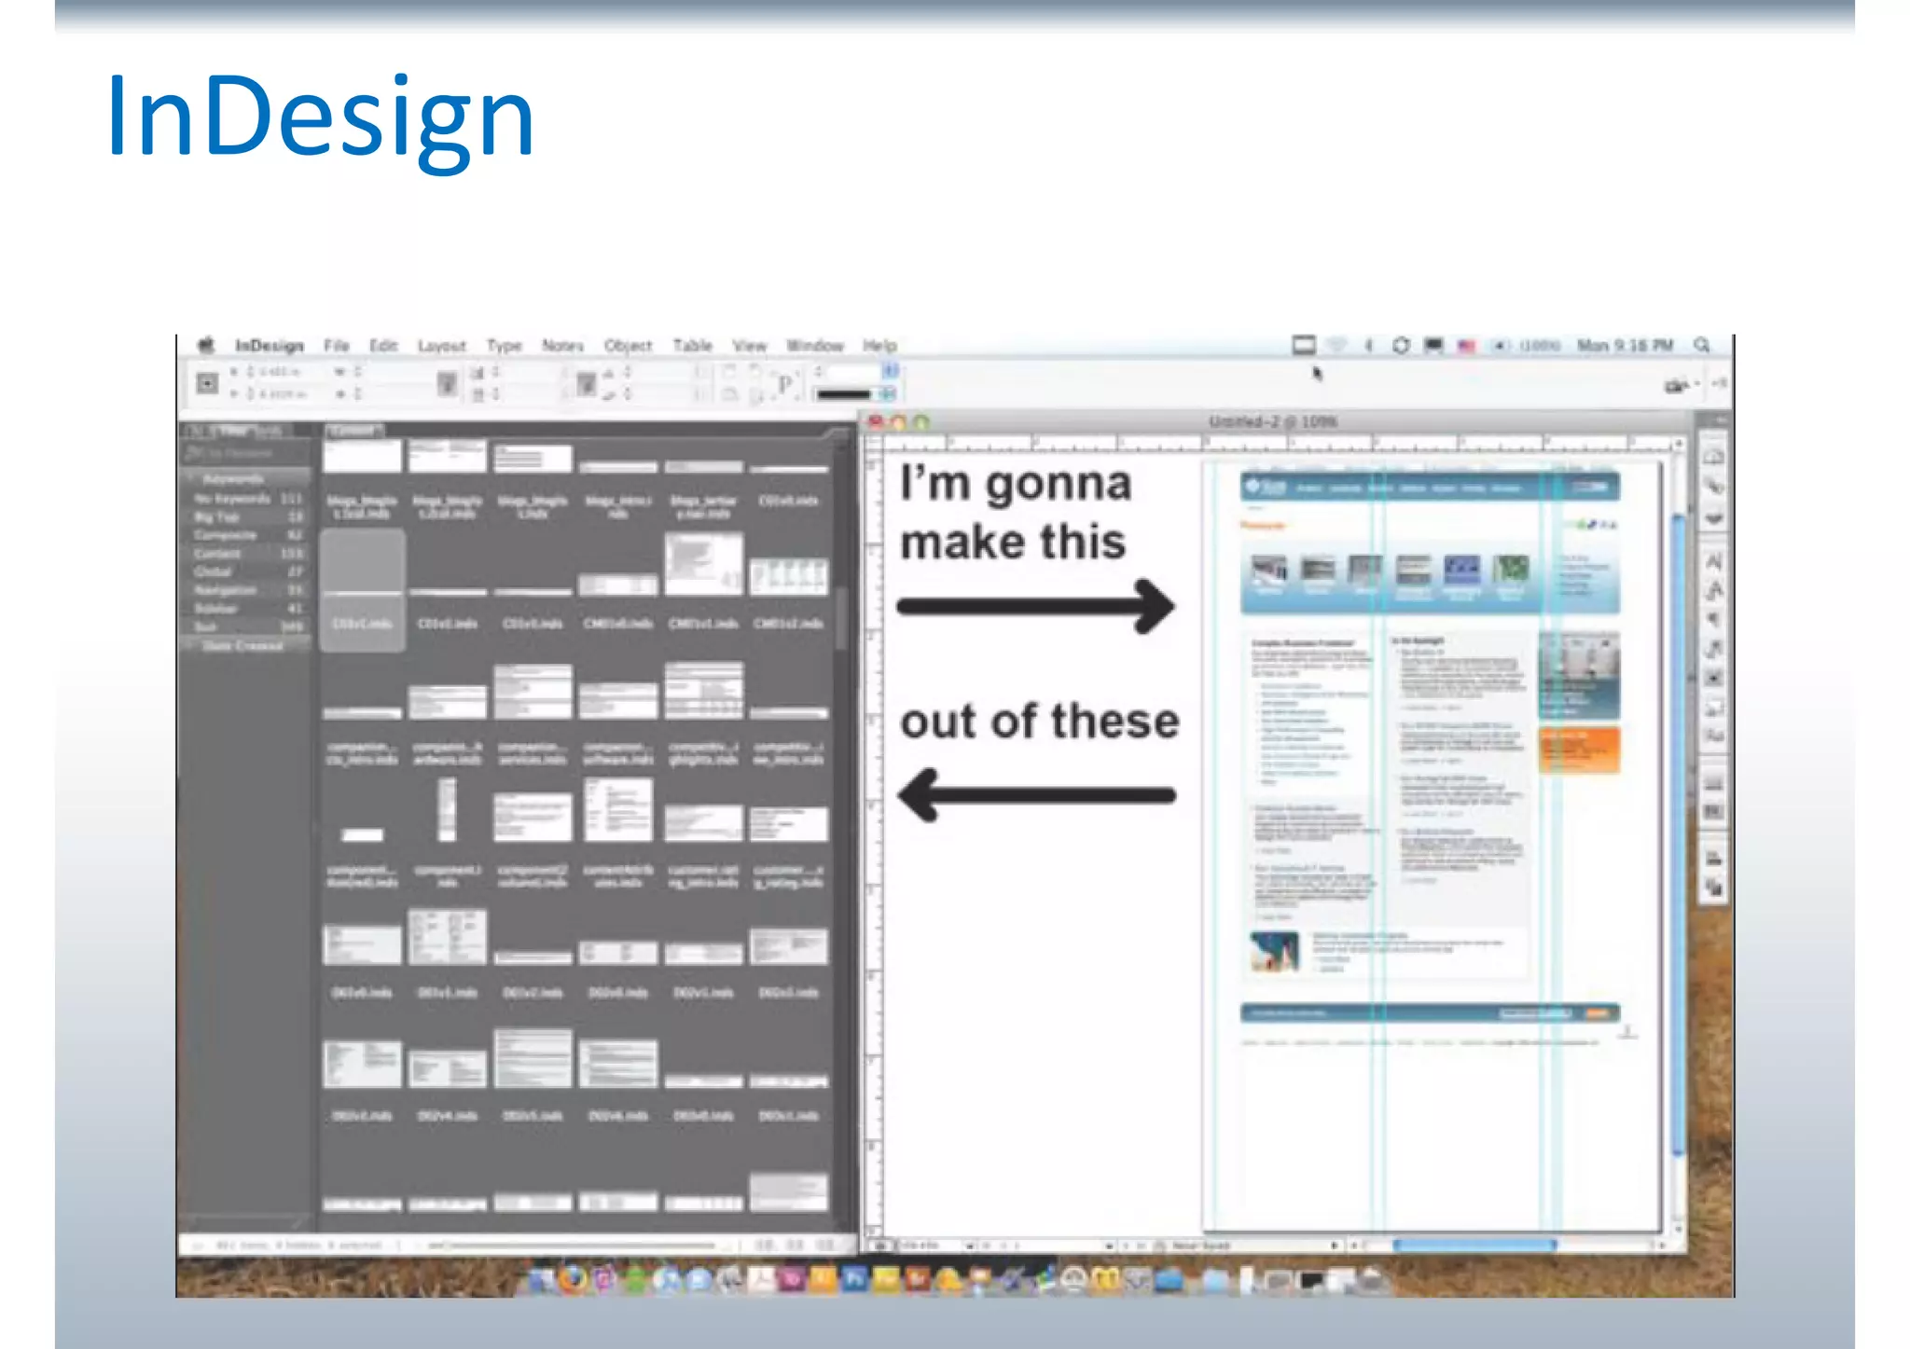Screen dimensions: 1910x1349
Task: Open the stroke weight dropdown
Action: point(890,371)
